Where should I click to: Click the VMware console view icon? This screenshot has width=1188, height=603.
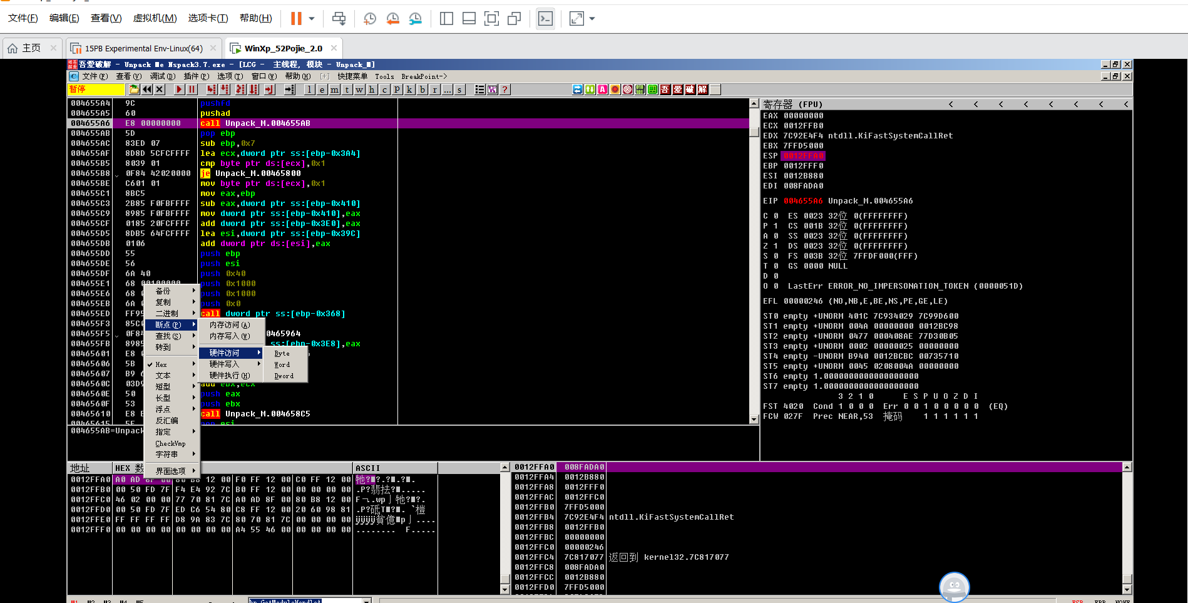coord(546,18)
